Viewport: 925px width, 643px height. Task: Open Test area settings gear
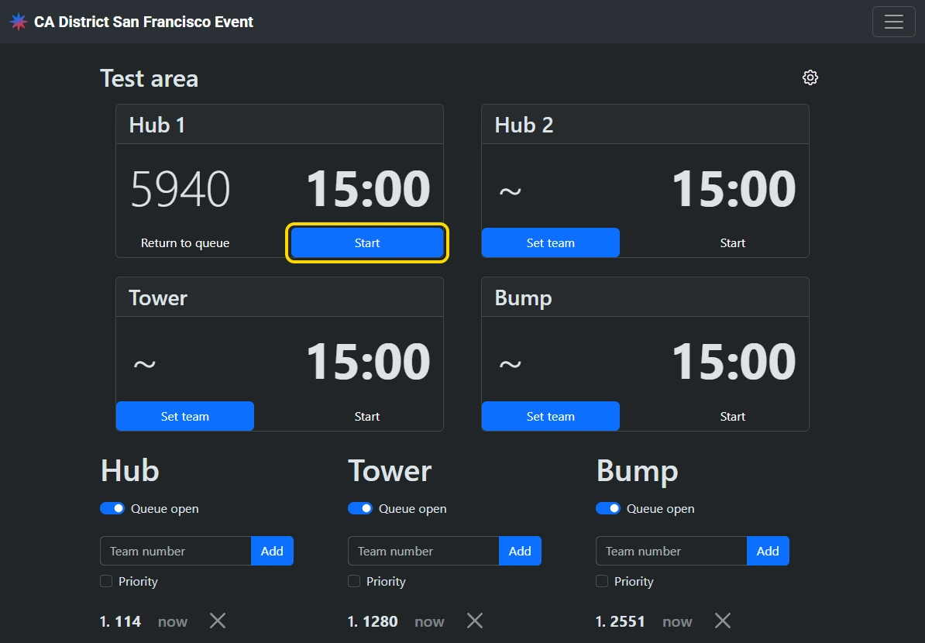pyautogui.click(x=810, y=77)
